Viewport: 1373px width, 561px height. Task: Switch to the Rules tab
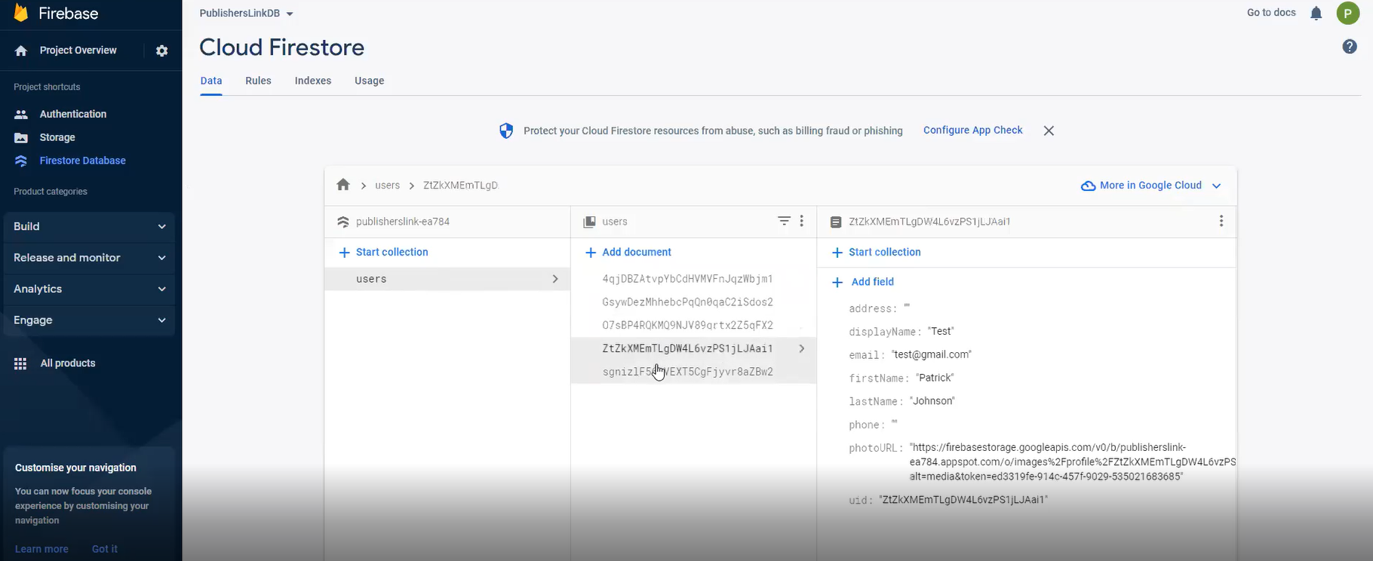tap(258, 81)
